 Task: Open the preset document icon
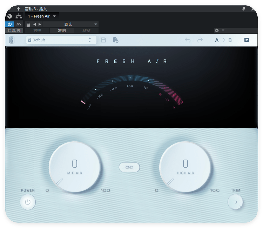point(28,25)
